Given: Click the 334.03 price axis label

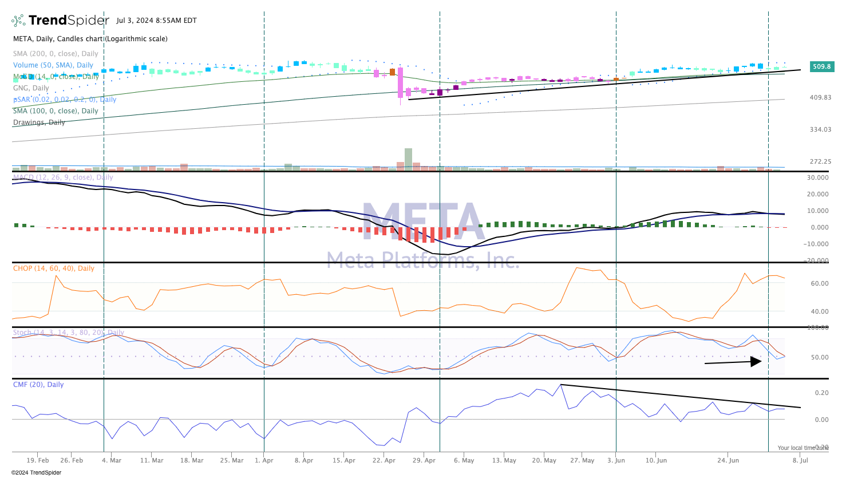Looking at the screenshot, I should [x=820, y=129].
